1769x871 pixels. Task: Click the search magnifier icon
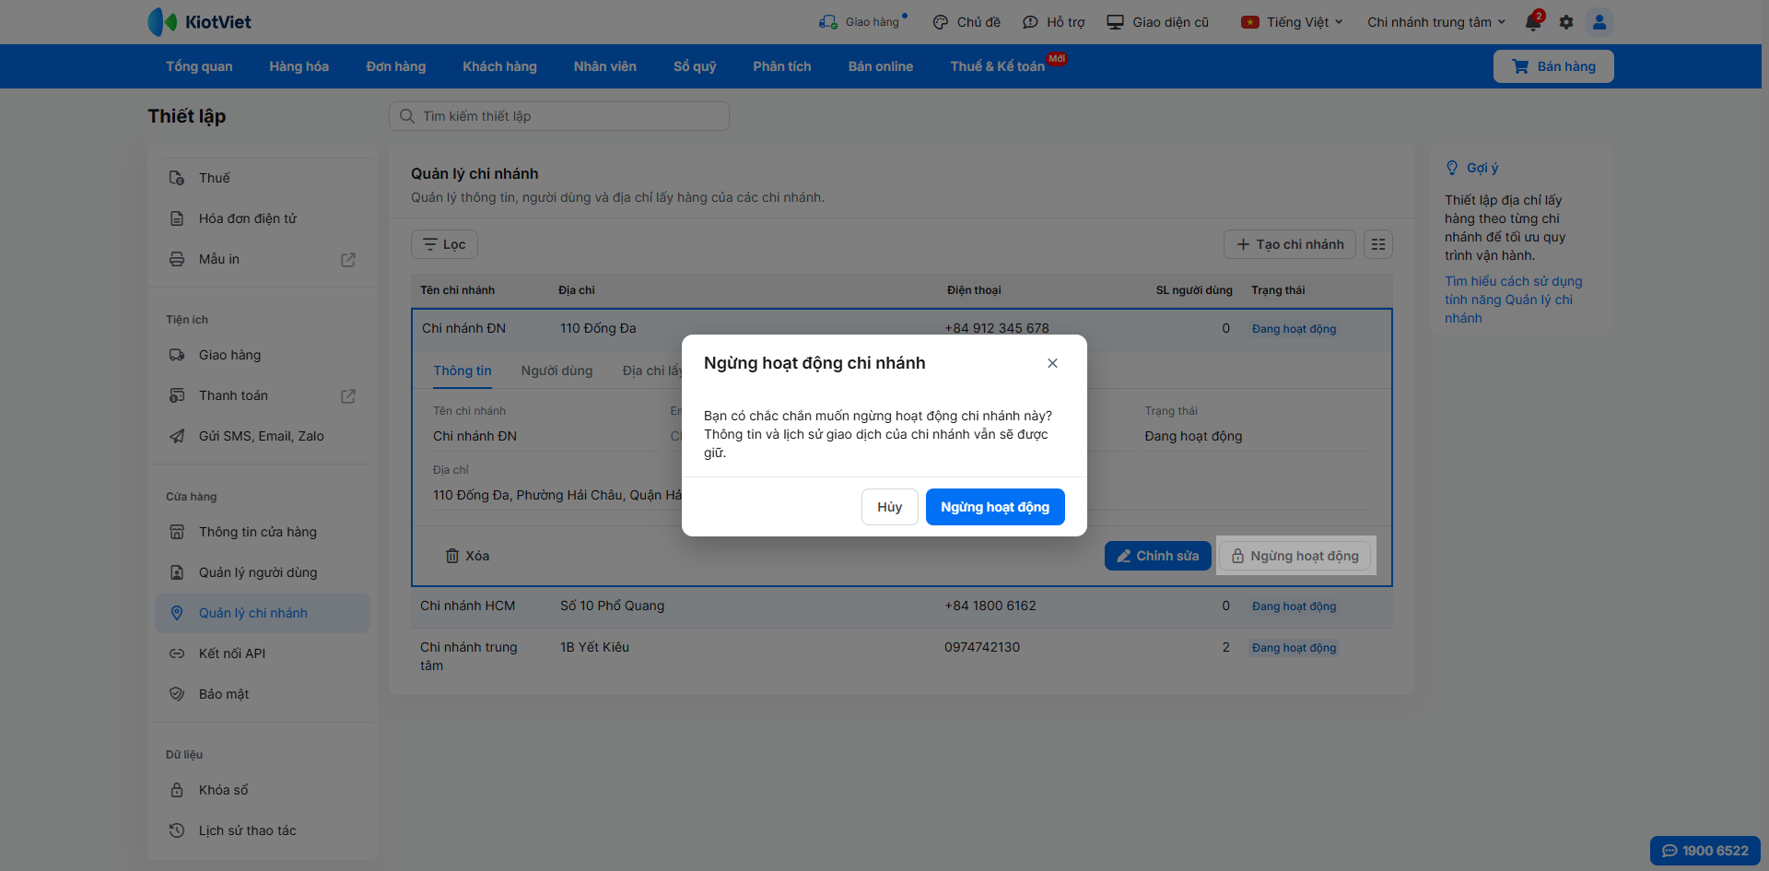click(407, 116)
